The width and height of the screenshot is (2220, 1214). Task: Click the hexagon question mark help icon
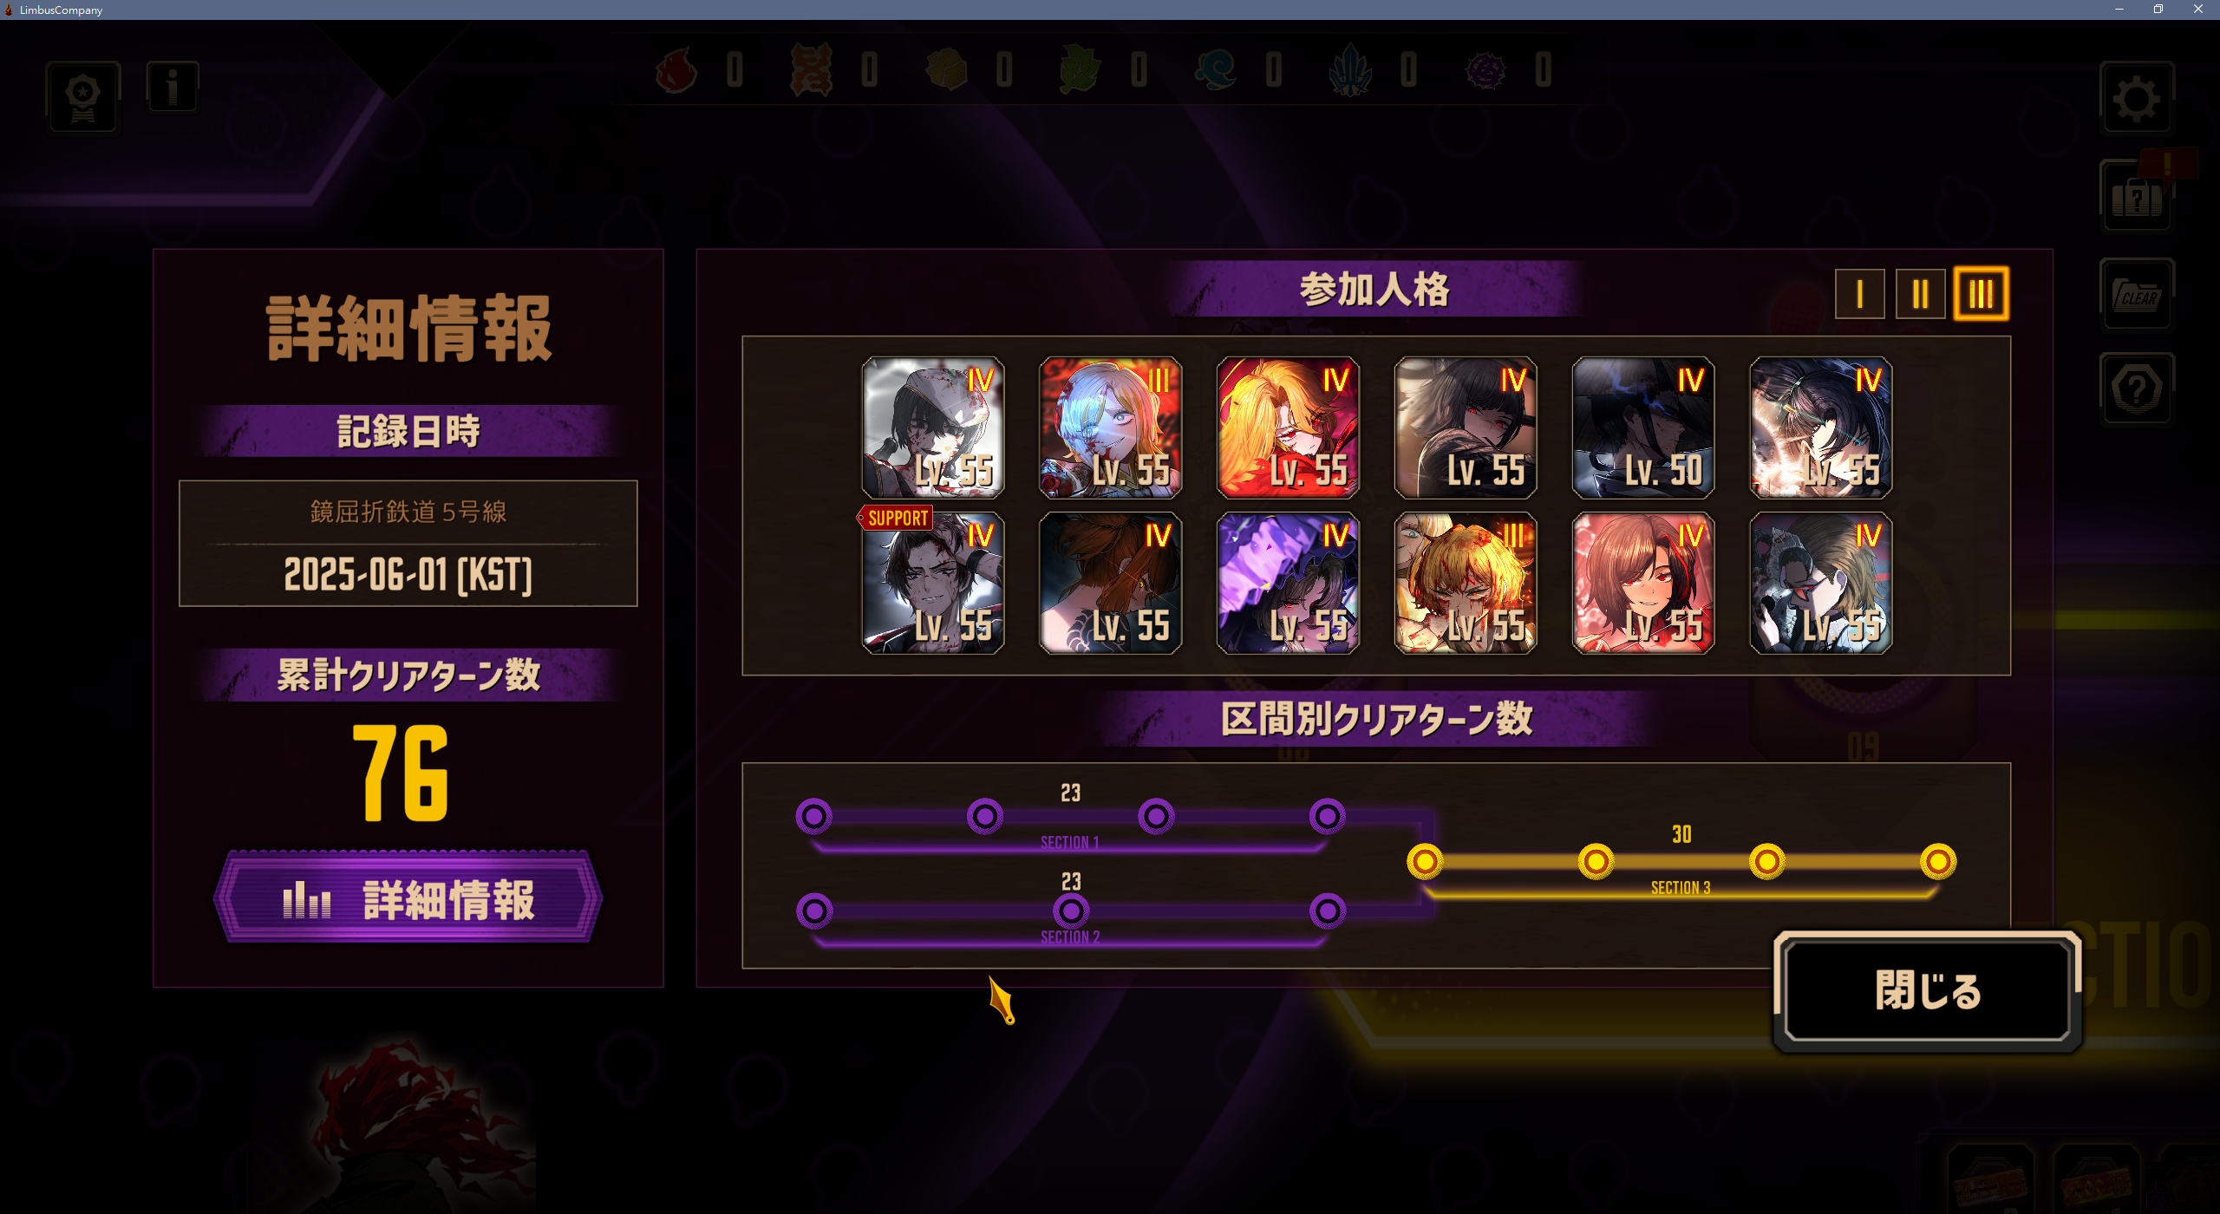pyautogui.click(x=2136, y=388)
